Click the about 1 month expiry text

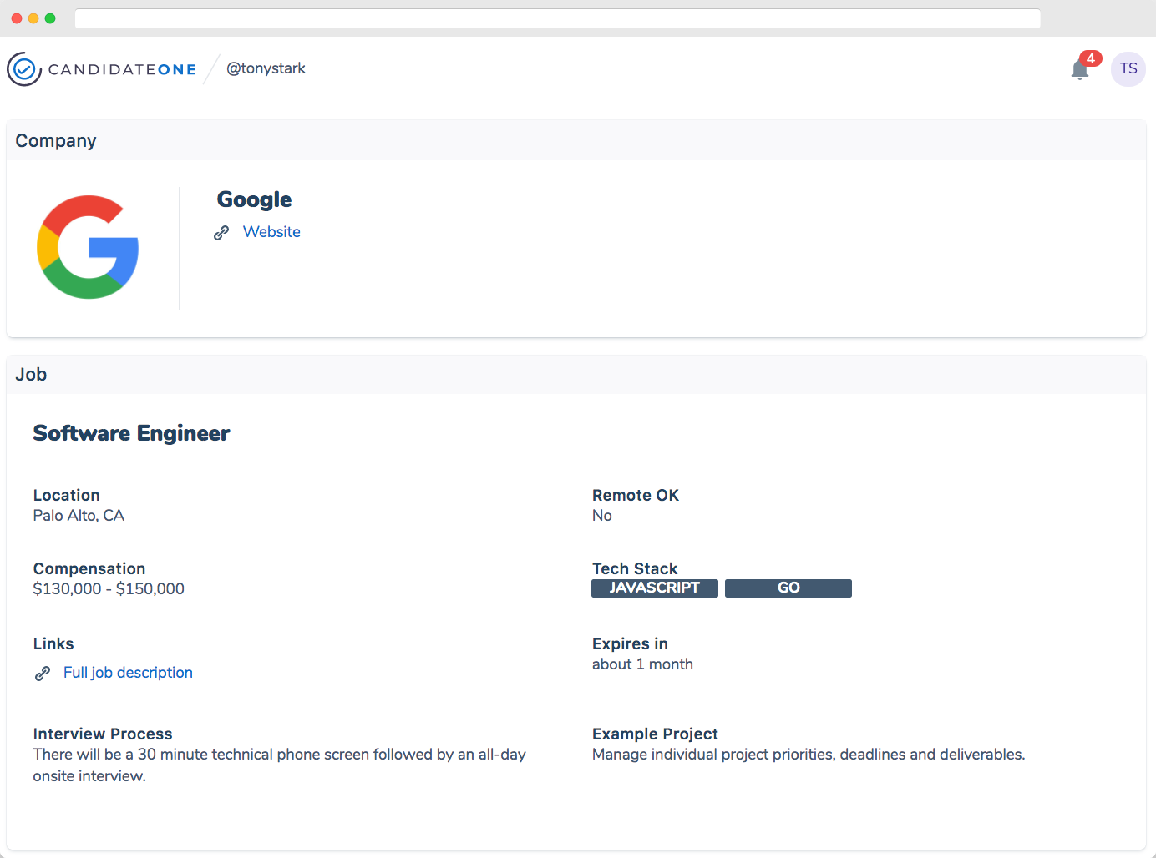642,664
